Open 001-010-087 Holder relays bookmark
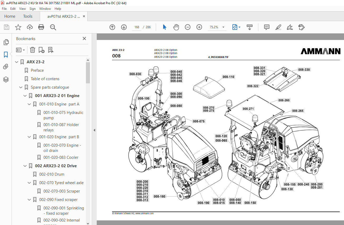 [x=61, y=127]
